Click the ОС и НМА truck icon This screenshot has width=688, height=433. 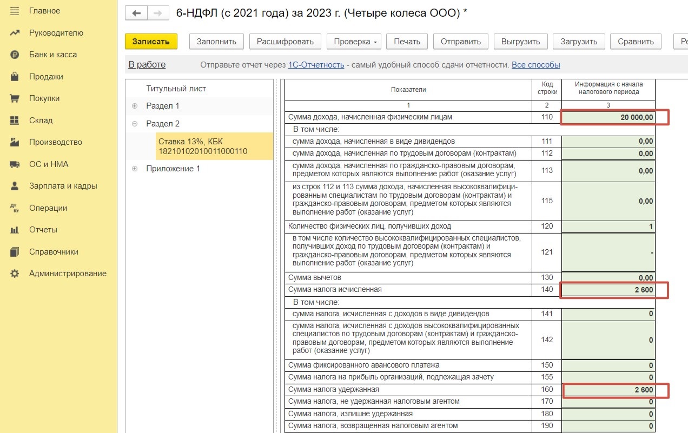tap(15, 164)
